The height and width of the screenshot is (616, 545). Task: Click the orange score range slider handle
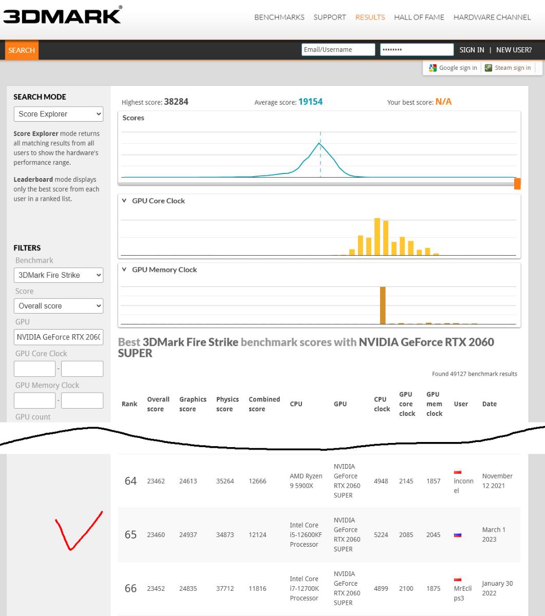[517, 184]
